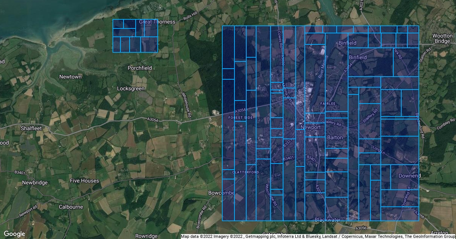
Task: Click the FOREST SIDE neighborhood label
Action: 240,118
